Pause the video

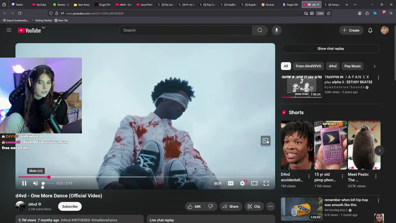(24, 183)
